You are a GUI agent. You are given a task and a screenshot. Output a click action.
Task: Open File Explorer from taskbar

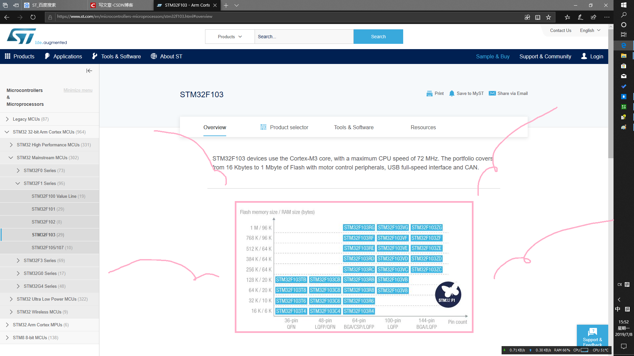coord(623,56)
